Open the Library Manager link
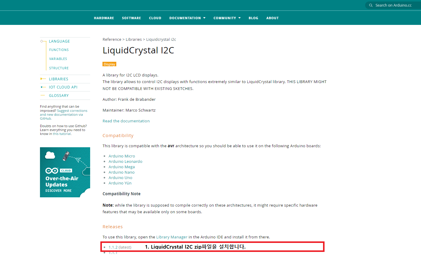This screenshot has width=421, height=260. pyautogui.click(x=172, y=237)
